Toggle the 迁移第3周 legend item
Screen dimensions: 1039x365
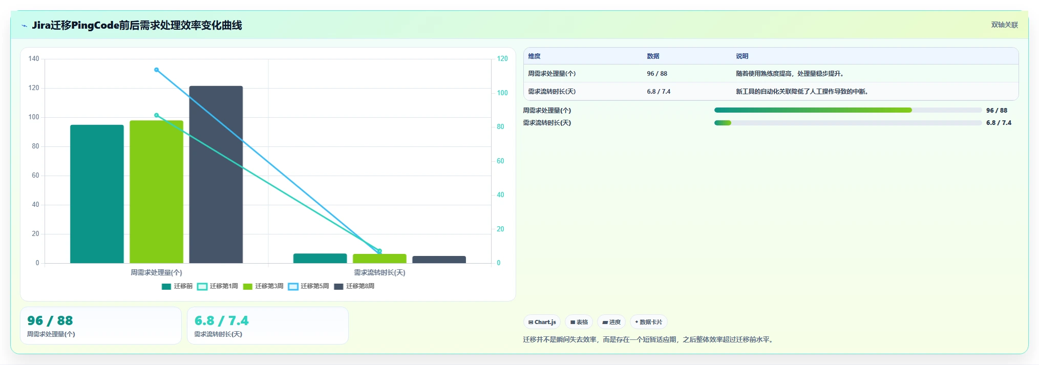point(263,286)
